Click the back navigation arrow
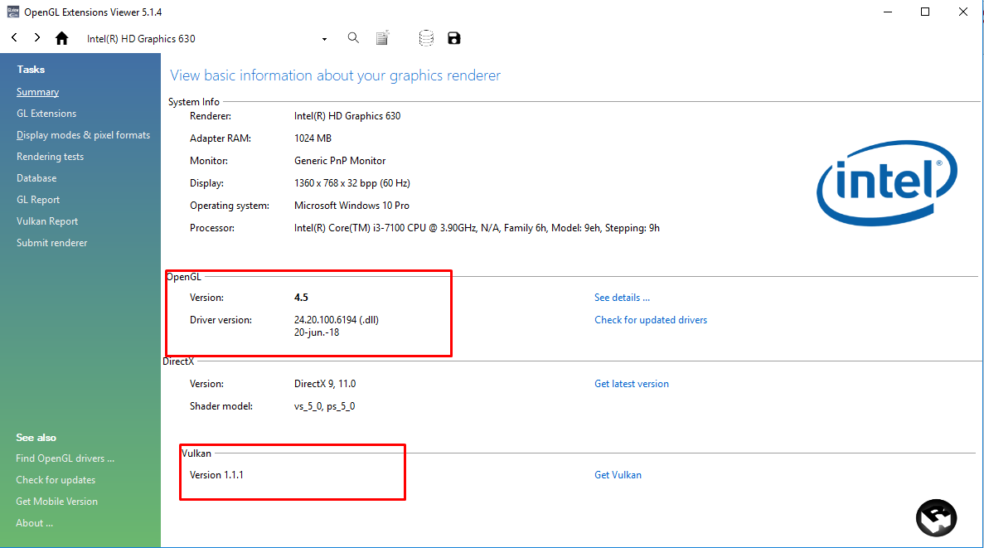 pos(13,37)
